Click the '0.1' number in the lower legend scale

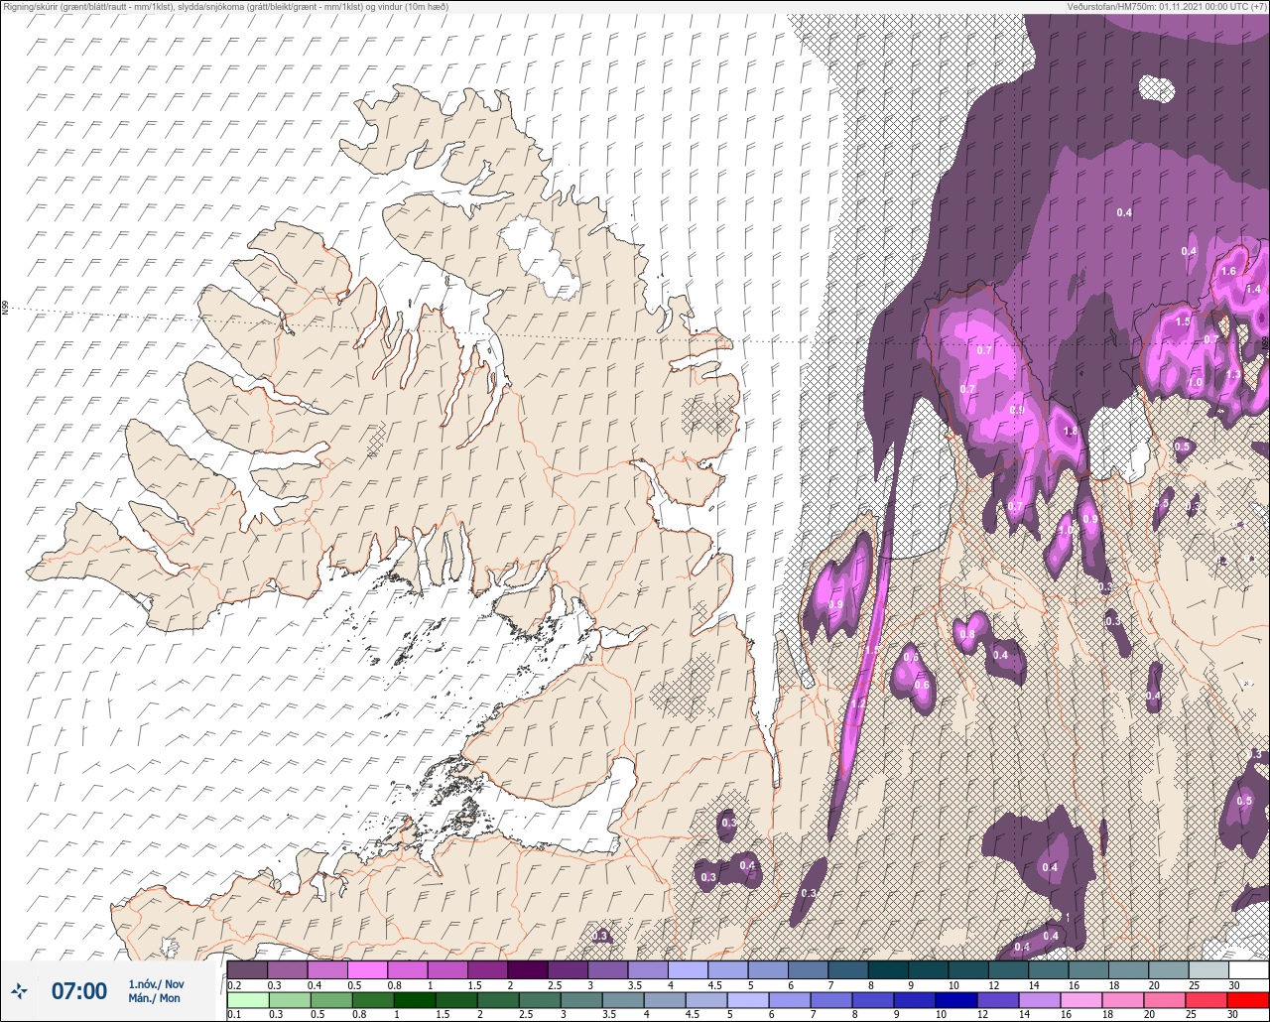pyautogui.click(x=234, y=1015)
